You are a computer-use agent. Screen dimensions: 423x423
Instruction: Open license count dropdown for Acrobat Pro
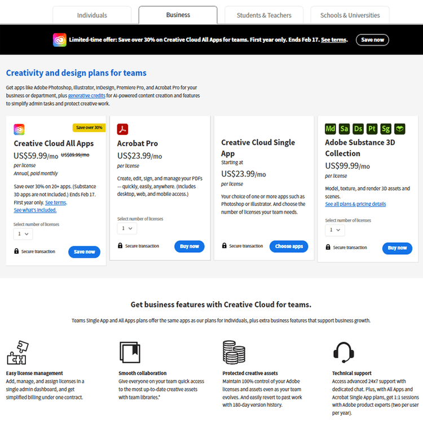[x=127, y=228]
